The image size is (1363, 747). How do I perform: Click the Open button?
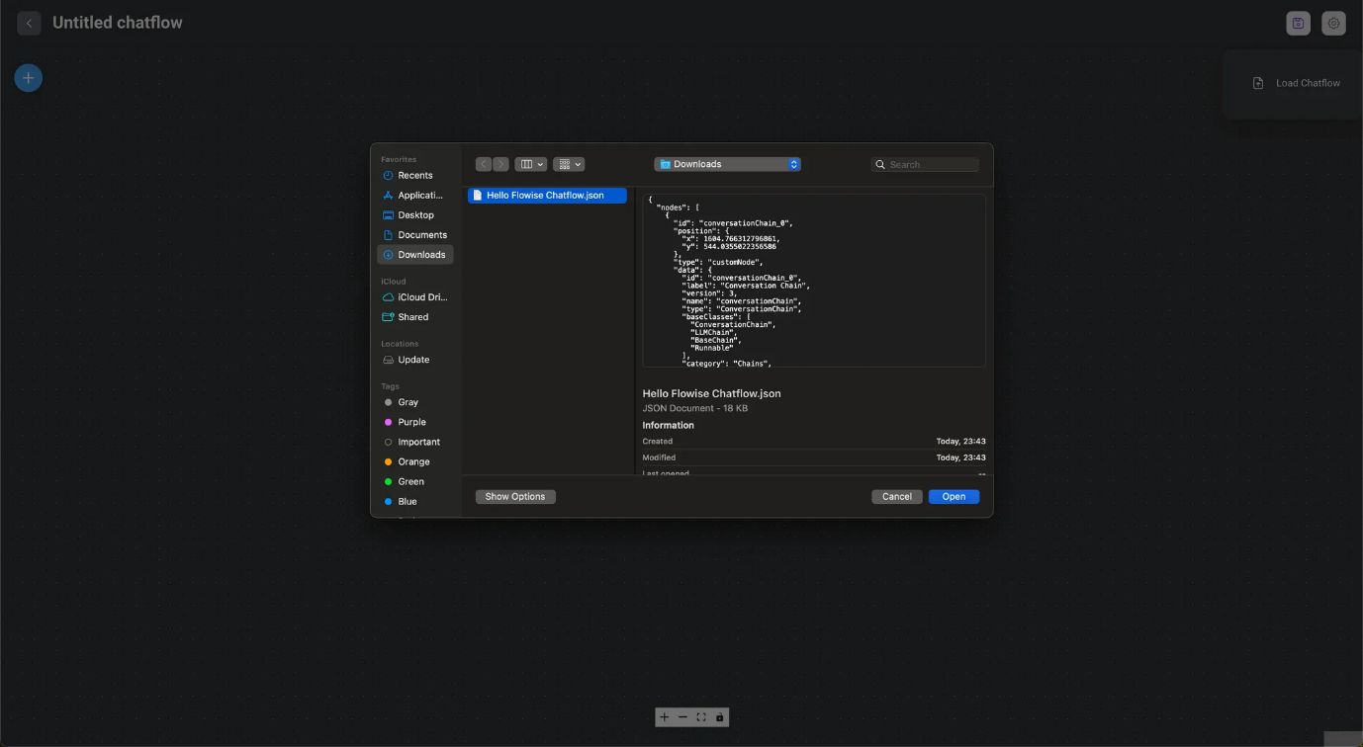(954, 497)
